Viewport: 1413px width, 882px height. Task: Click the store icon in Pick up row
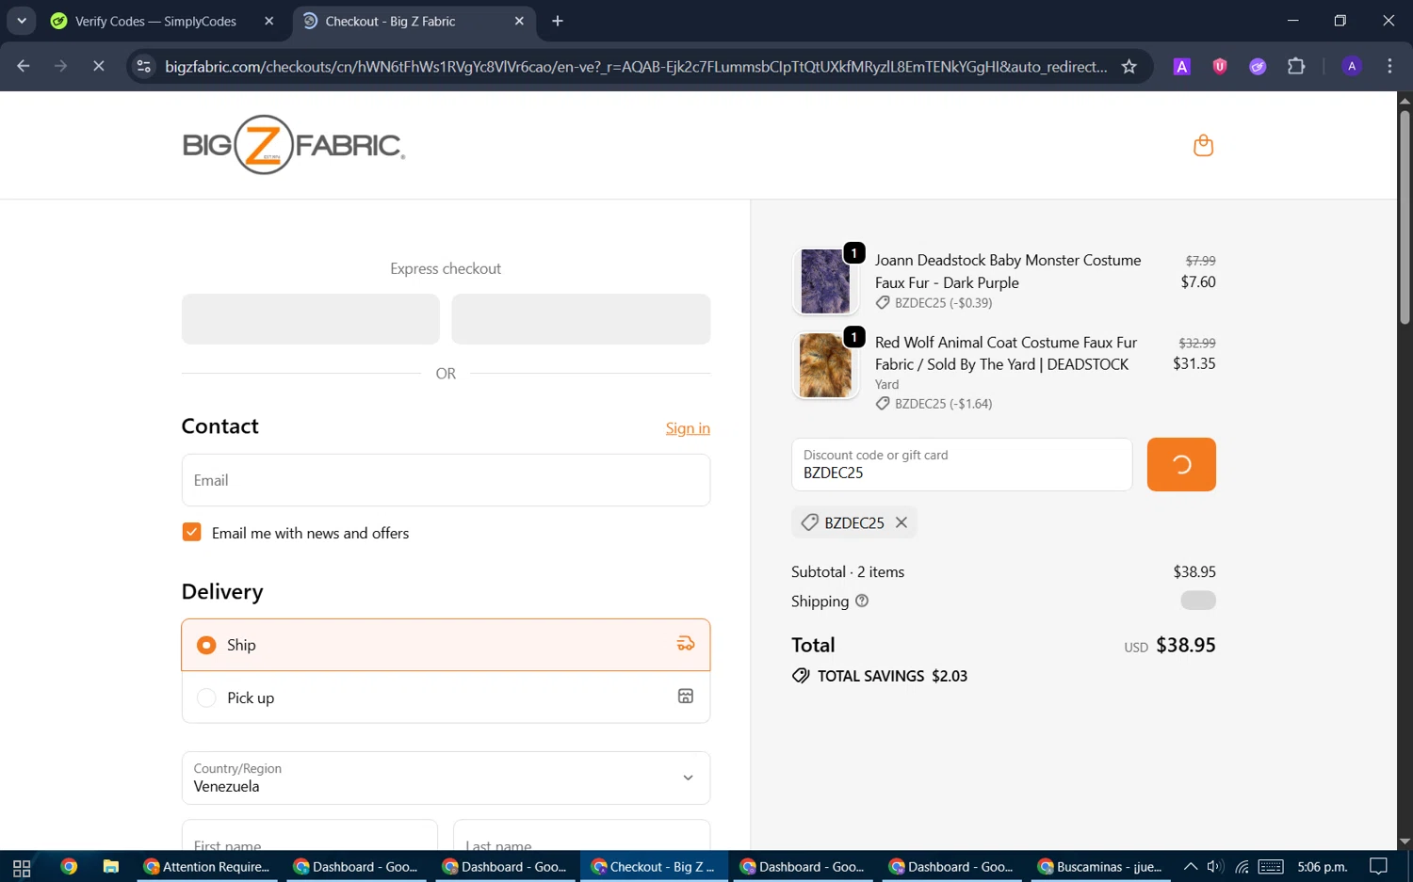click(x=686, y=697)
